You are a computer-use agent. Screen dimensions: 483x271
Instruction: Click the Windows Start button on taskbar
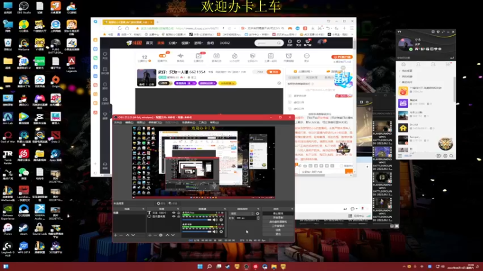pyautogui.click(x=200, y=266)
